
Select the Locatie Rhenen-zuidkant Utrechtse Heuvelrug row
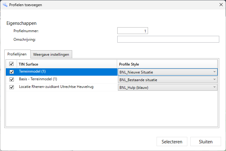pos(64,87)
